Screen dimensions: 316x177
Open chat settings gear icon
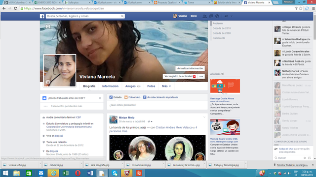305,158
